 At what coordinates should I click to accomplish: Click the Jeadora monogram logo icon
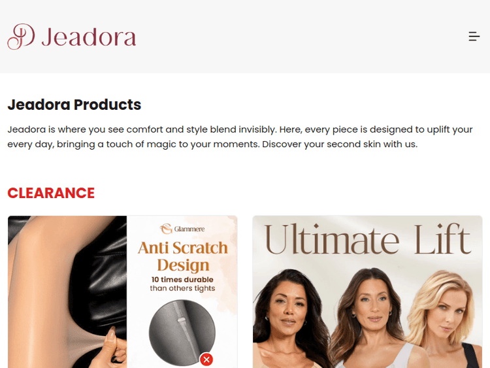21,37
